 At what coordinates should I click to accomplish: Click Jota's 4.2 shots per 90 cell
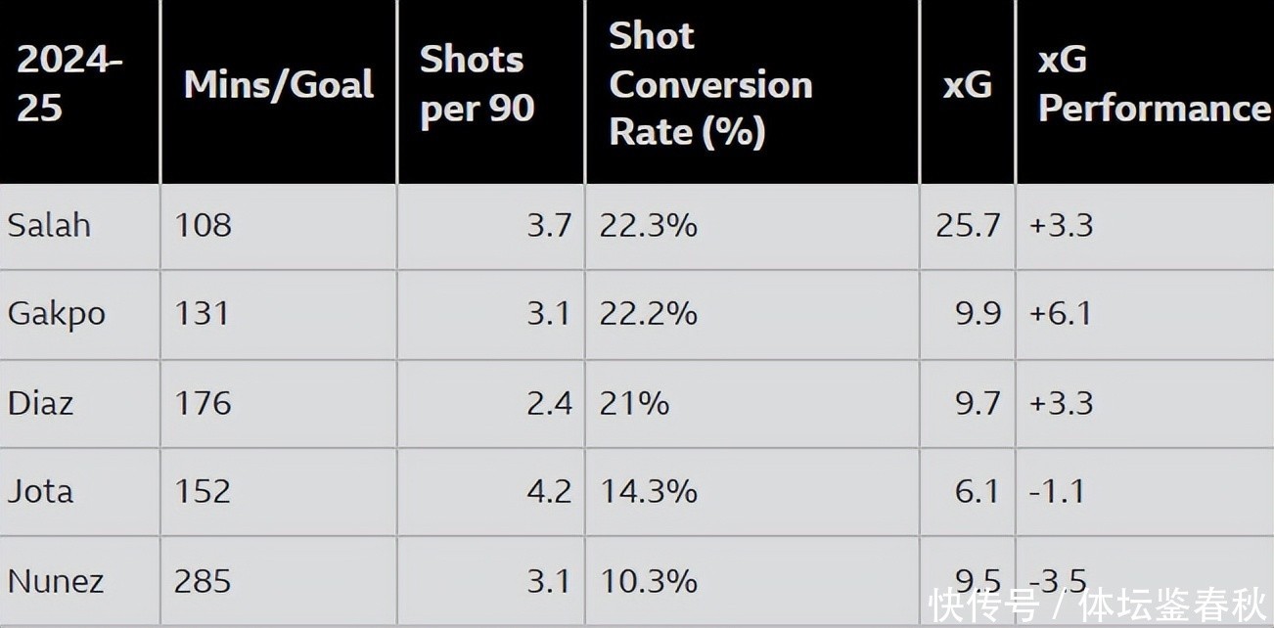[x=549, y=491]
